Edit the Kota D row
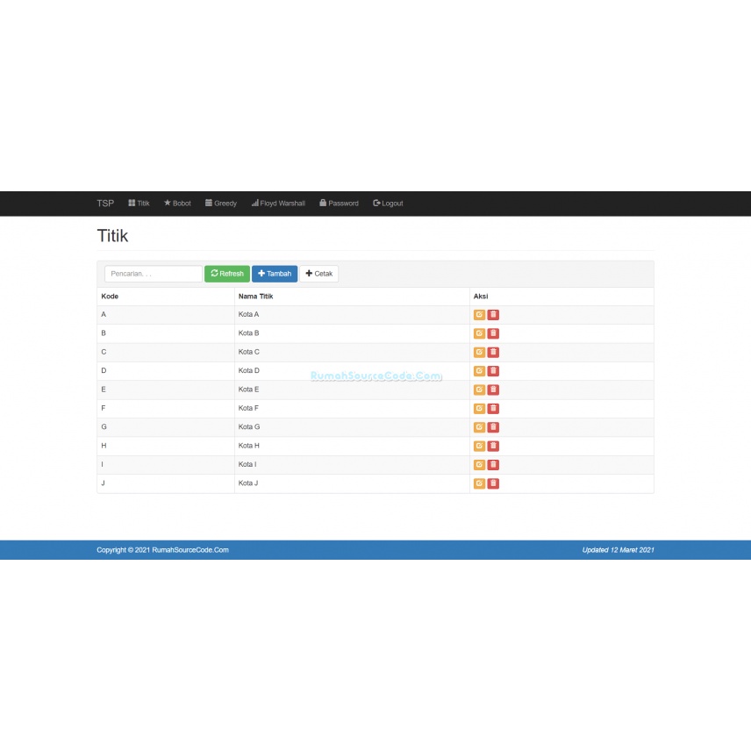Viewport: 751px width, 751px height. [479, 371]
